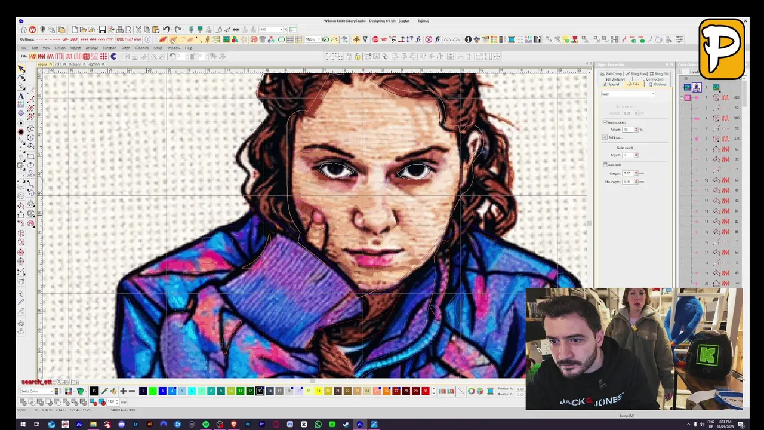
Task: Switch to the Underlay tab
Action: coord(616,79)
